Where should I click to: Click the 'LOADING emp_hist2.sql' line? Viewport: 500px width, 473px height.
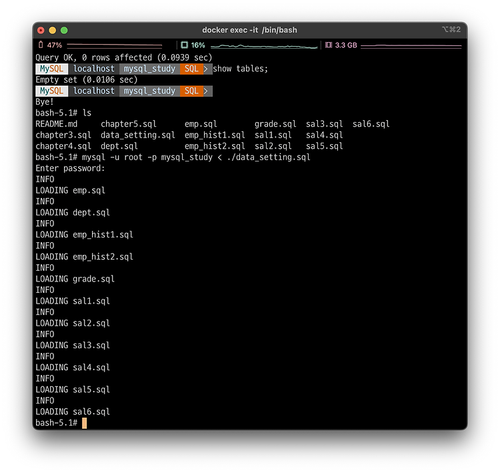84,257
